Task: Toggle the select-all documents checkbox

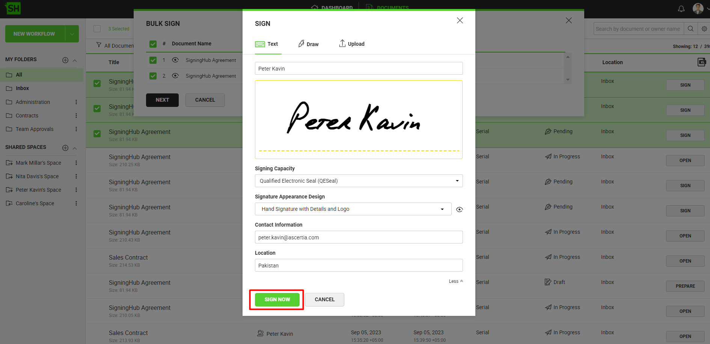Action: tap(97, 29)
